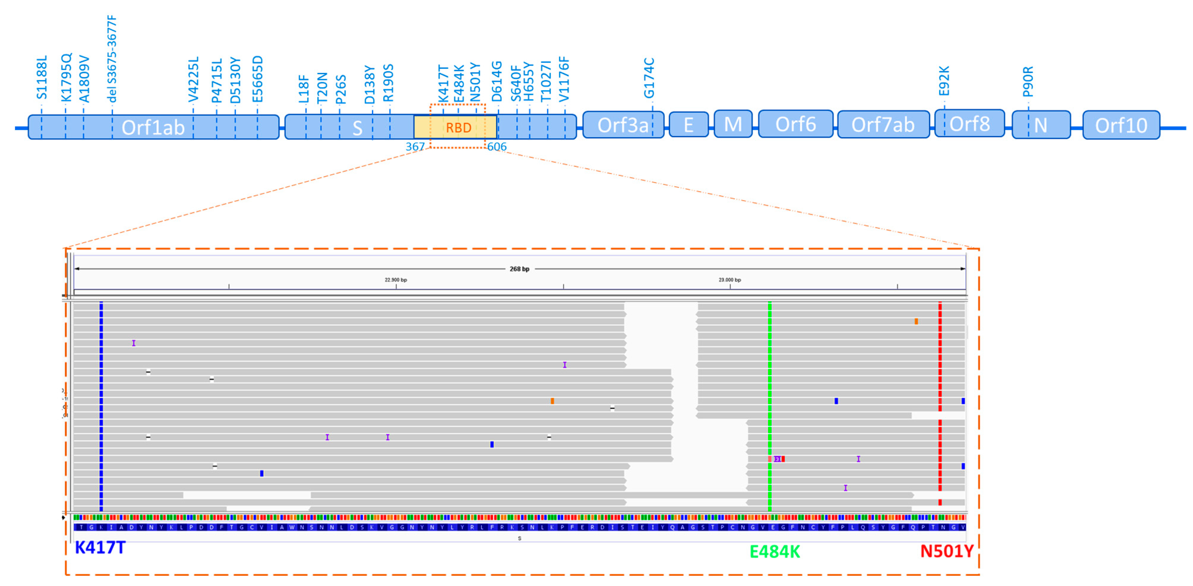Click the G174C mutation label above Orf3a
Screen dimensions: 1193x586
tap(649, 78)
